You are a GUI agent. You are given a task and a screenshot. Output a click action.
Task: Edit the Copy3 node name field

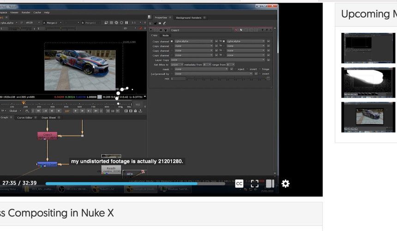(x=200, y=30)
